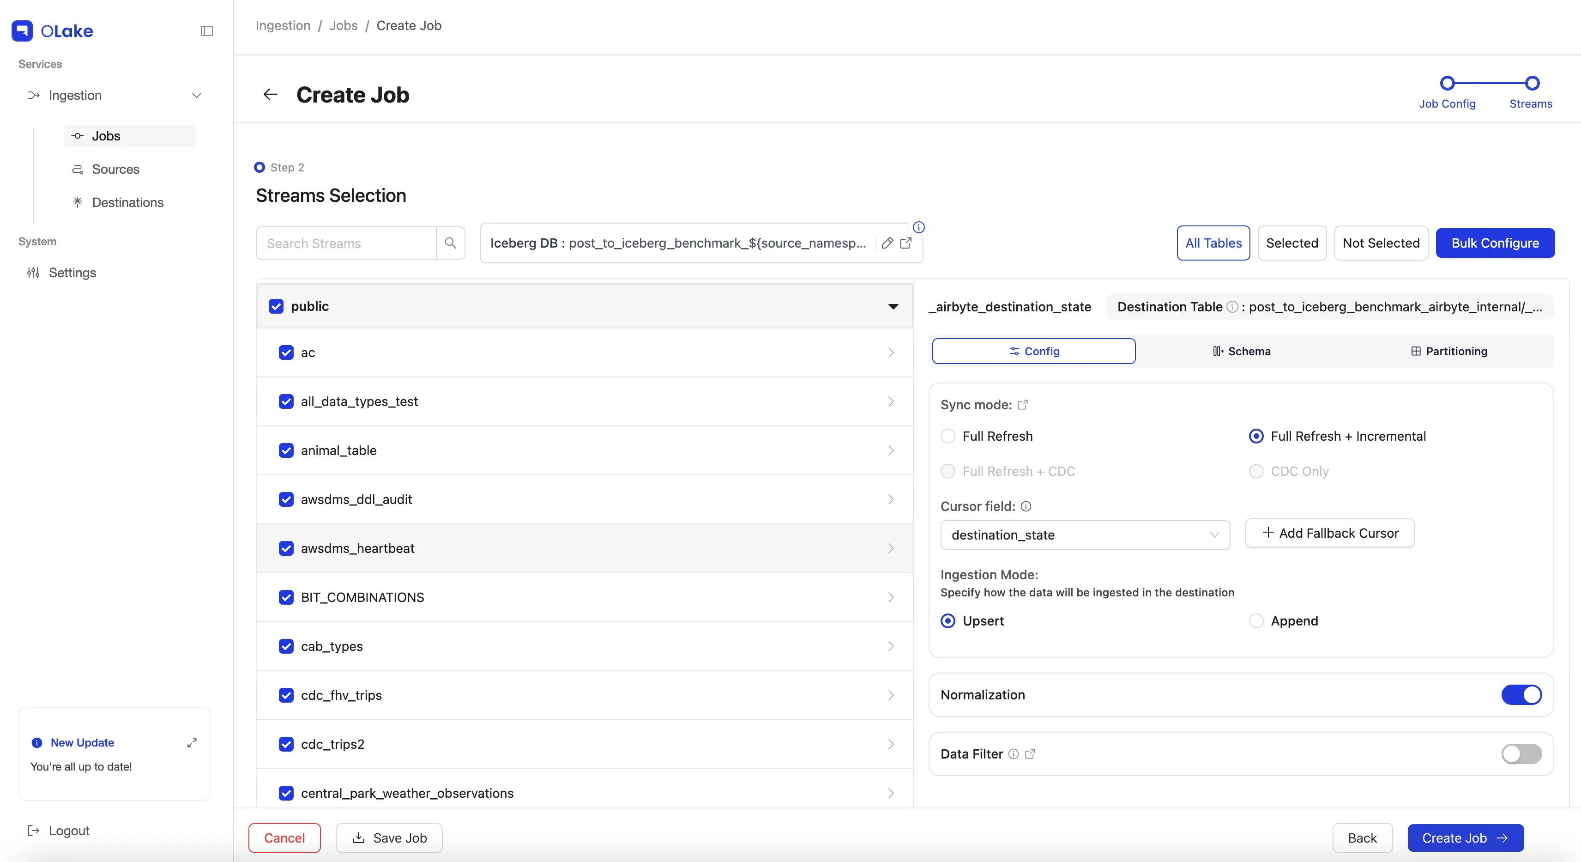Switch to the Config tab
1581x862 pixels.
pyautogui.click(x=1034, y=351)
